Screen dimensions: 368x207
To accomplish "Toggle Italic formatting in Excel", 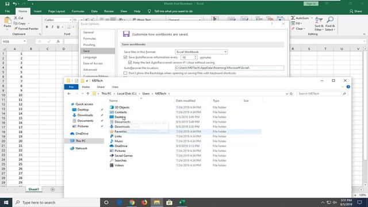I will 52,27.
